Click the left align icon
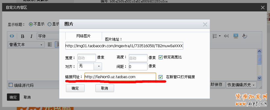Screen dimensions: 270x110 tap(50, 44)
